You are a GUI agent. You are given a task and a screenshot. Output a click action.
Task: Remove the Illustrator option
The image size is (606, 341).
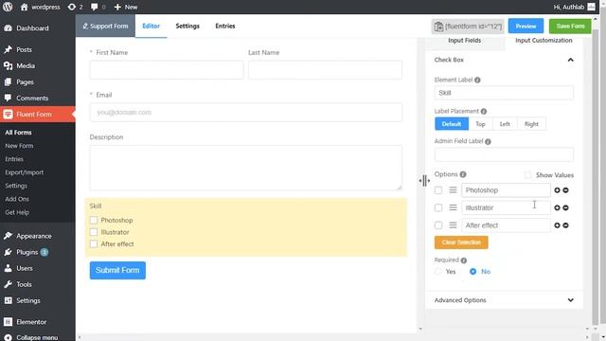pos(566,207)
